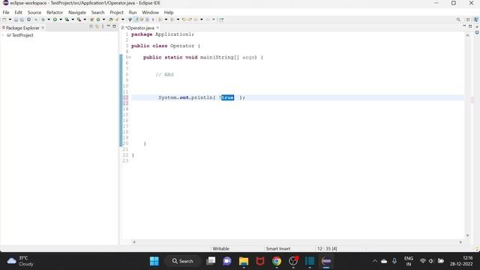The width and height of the screenshot is (480, 270).
Task: Open the Source menu
Action: [34, 12]
